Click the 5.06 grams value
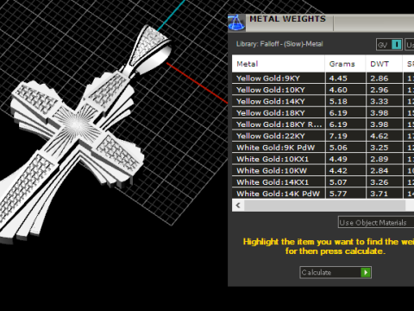This screenshot has width=414, height=311. pos(338,148)
